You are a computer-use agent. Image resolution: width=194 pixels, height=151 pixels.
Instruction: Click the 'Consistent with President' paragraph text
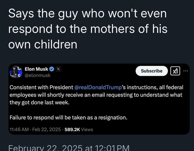(x=42, y=87)
